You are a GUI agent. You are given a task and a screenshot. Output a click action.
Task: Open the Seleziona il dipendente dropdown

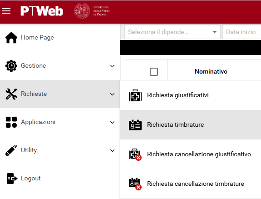click(172, 32)
